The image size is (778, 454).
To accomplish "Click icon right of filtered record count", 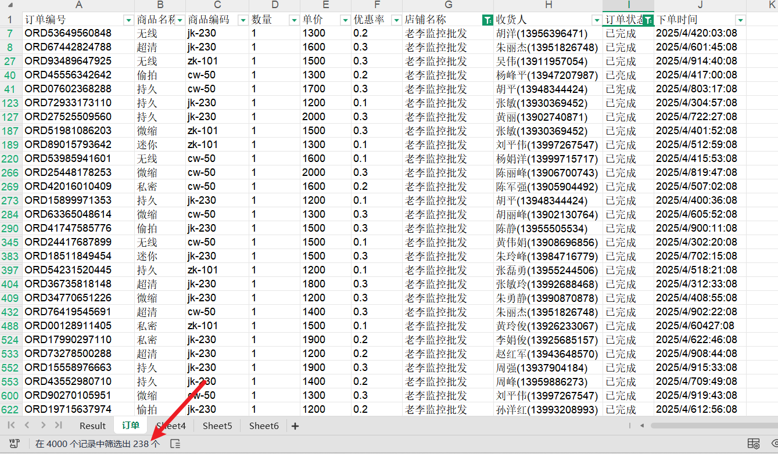I will 175,444.
